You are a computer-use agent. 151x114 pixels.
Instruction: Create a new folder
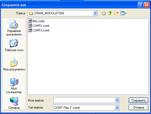(x=116, y=13)
